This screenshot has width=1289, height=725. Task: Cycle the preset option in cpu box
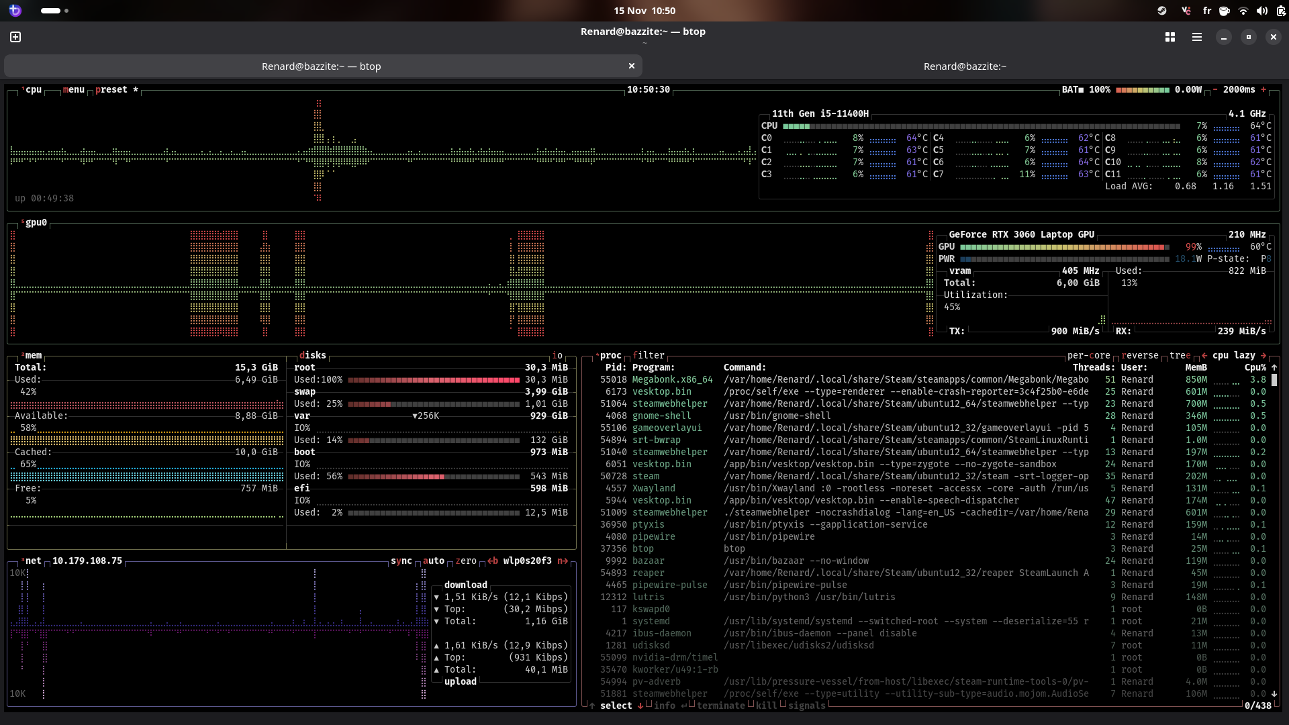[111, 89]
